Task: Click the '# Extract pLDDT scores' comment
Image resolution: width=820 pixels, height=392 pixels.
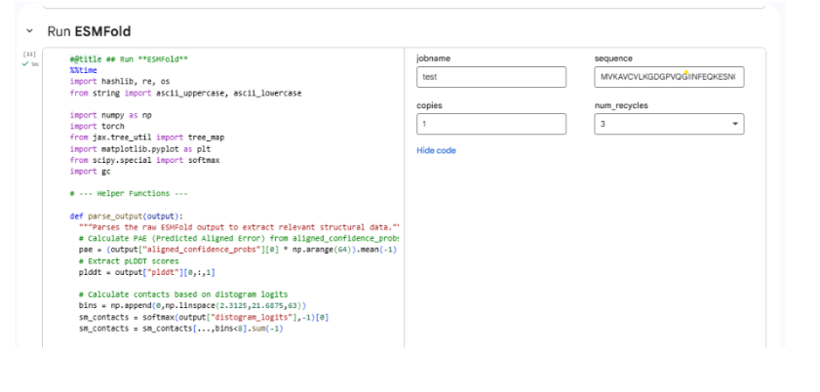Action: tap(129, 260)
